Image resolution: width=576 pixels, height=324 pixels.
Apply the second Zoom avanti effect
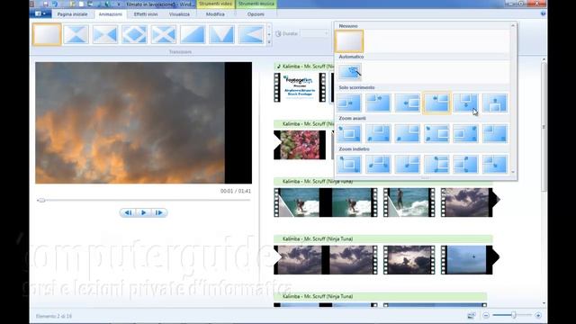point(378,133)
